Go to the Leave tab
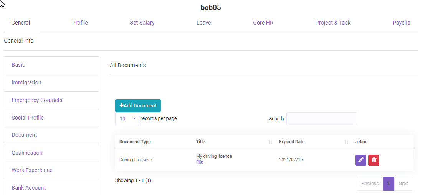The image size is (425, 195). click(x=203, y=23)
